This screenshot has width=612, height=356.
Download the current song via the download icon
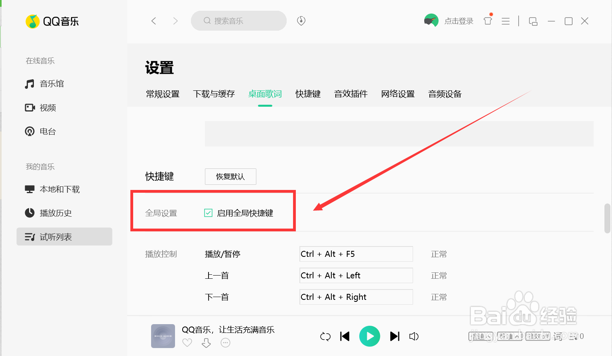click(206, 342)
